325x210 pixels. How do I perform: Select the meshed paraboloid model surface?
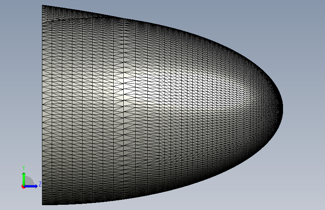coord(162,105)
